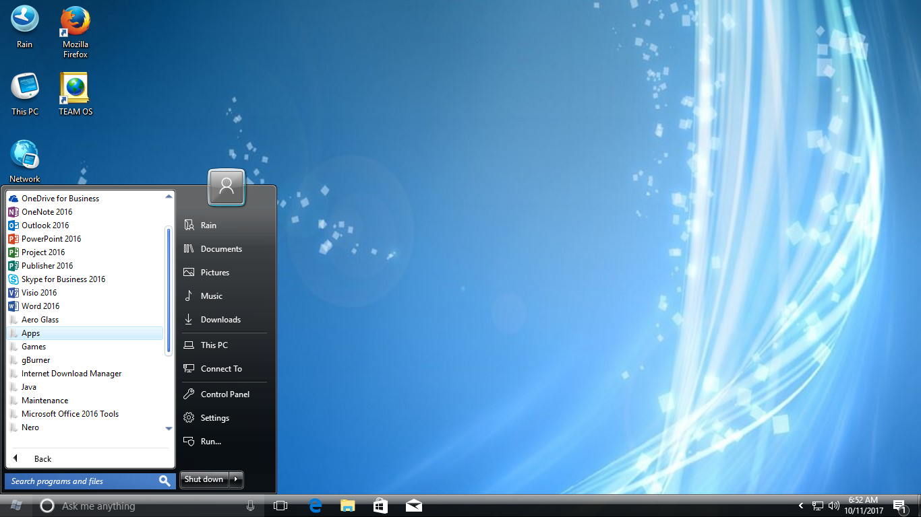Open the clock showing 6:52 AM

(x=864, y=506)
